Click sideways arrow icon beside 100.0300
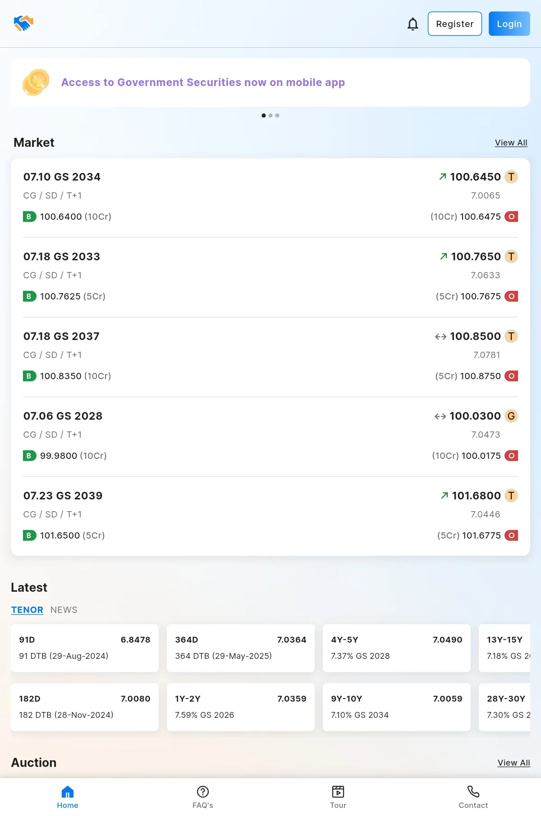541x816 pixels. coord(440,416)
